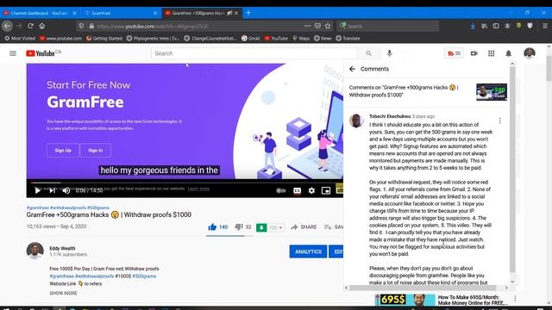Mute the video volume
This screenshot has height=310, width=552.
tap(66, 190)
